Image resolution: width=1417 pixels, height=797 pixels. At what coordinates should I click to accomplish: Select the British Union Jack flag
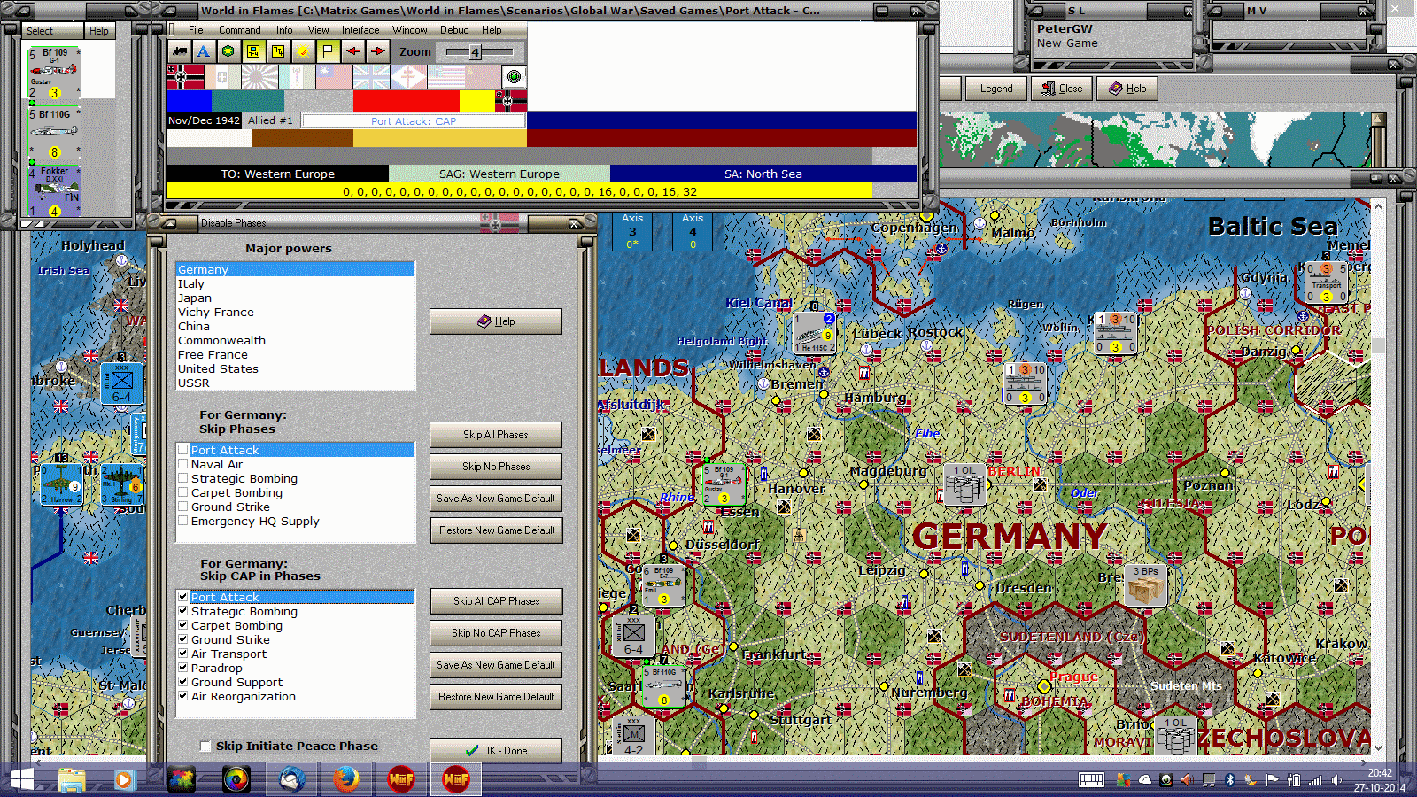pyautogui.click(x=371, y=77)
